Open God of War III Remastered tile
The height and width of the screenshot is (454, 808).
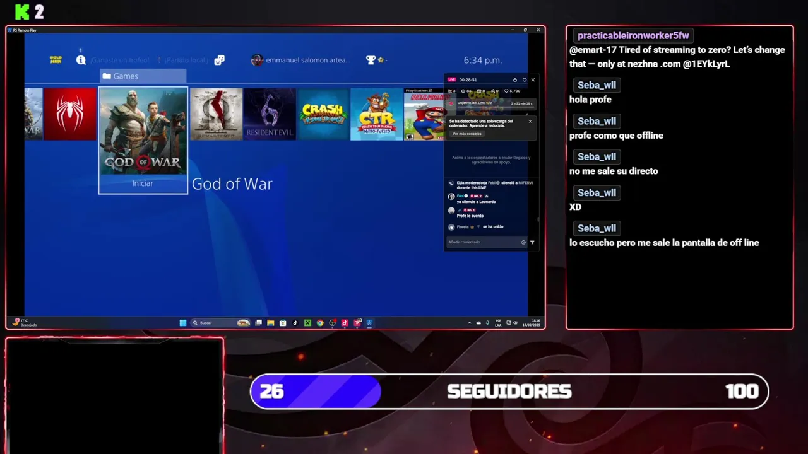[216, 113]
